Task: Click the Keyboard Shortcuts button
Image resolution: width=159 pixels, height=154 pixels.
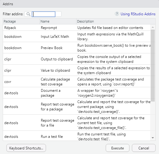Action: [26, 148]
